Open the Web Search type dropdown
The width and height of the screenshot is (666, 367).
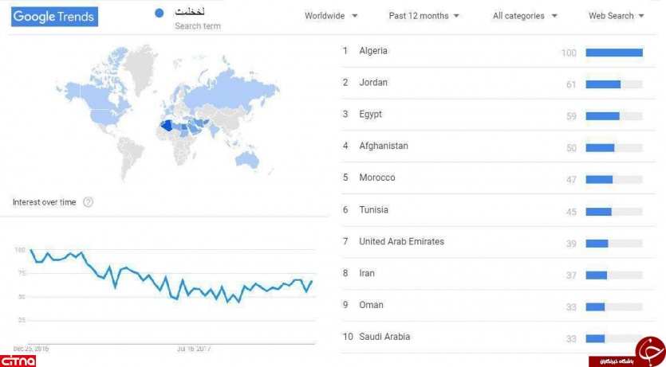617,16
